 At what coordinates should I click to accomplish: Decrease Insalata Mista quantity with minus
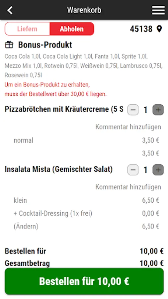133,170
